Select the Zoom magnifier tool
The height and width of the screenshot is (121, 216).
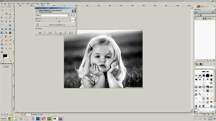click(x=2, y=22)
